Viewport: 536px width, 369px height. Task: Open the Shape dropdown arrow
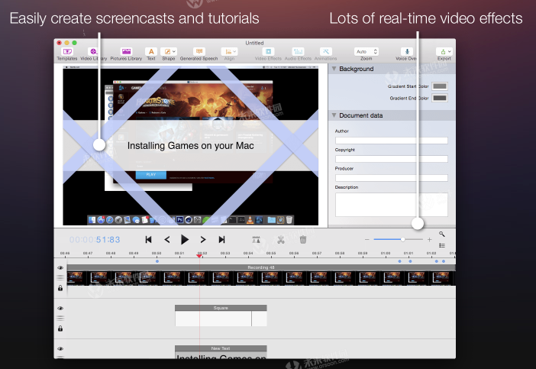174,52
